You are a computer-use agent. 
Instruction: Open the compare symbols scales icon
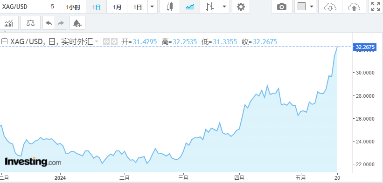pos(30,23)
